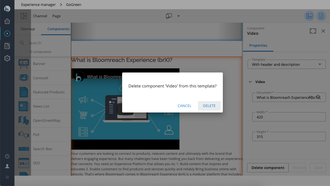The height and width of the screenshot is (186, 330).
Task: Click the '10 components' count text
Action: pos(40,52)
